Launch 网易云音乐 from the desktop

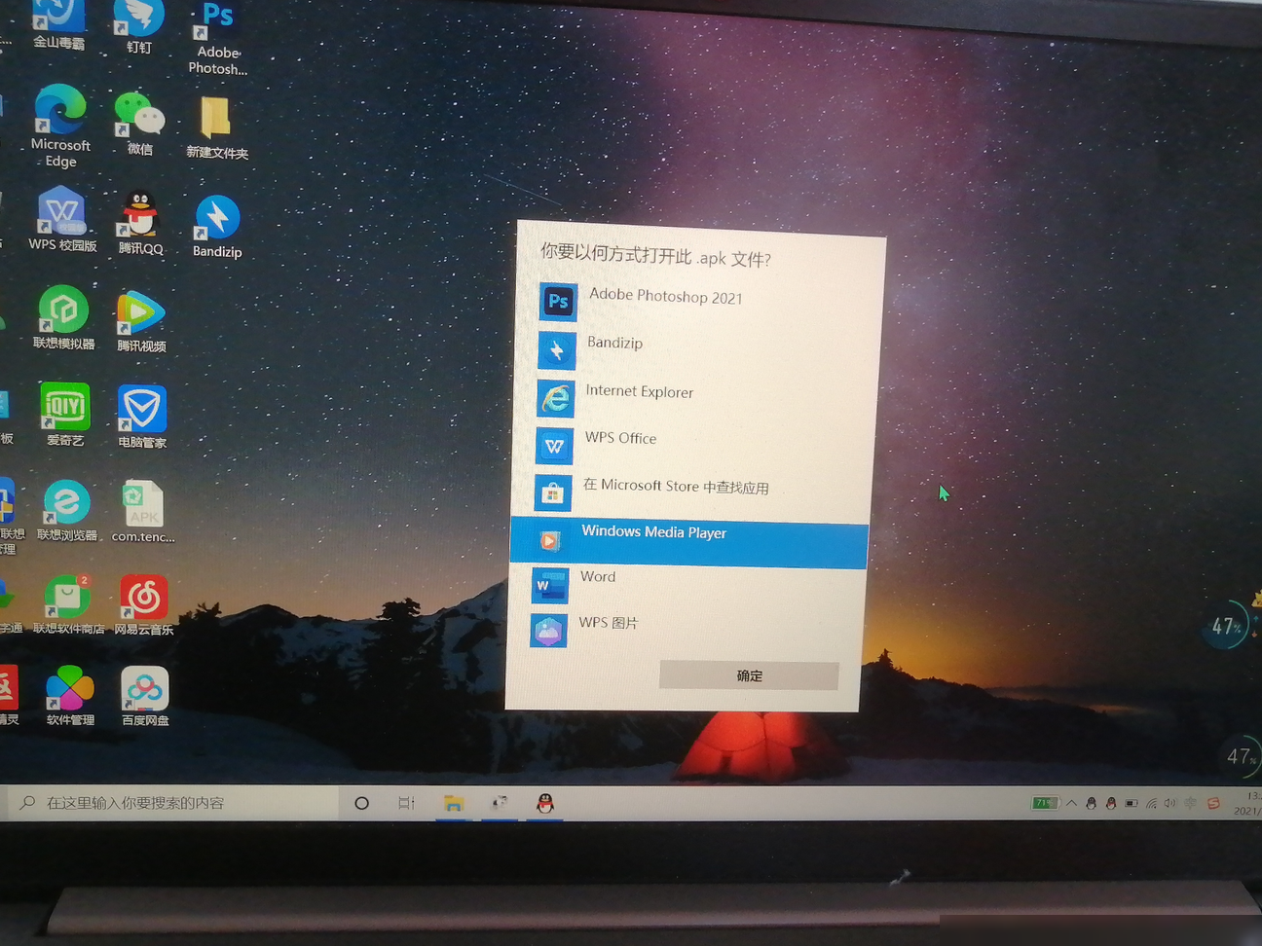[144, 605]
